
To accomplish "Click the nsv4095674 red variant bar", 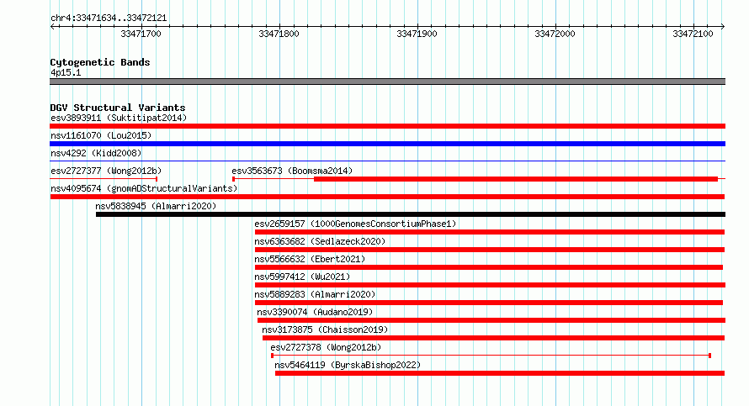I will tap(387, 197).
